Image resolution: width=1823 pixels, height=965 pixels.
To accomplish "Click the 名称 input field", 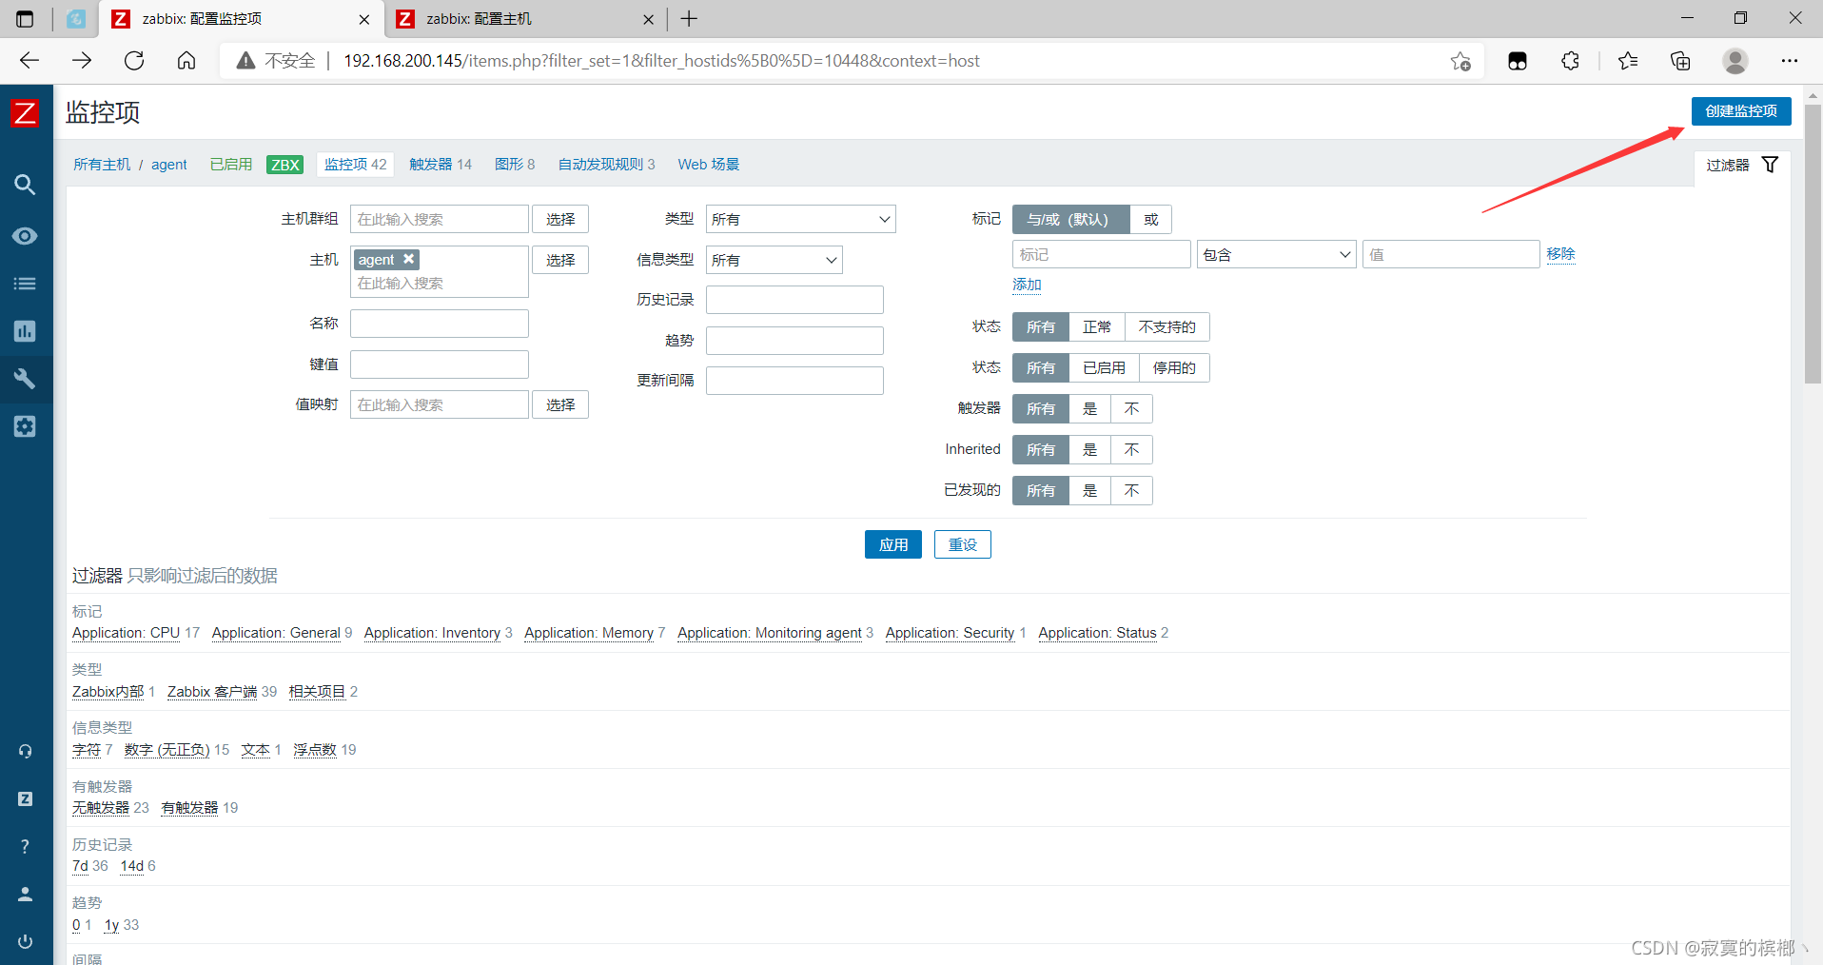I will click(x=440, y=324).
